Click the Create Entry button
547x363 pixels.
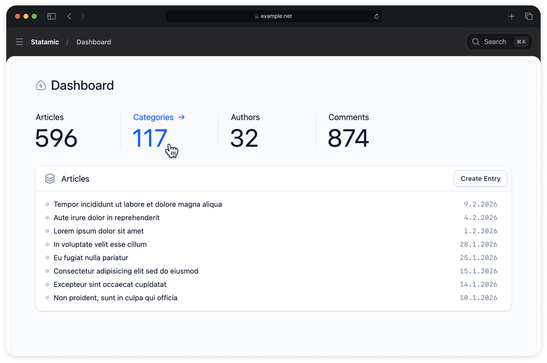pos(480,178)
